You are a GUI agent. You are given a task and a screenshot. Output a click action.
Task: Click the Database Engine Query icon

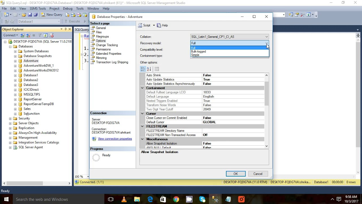click(x=67, y=14)
